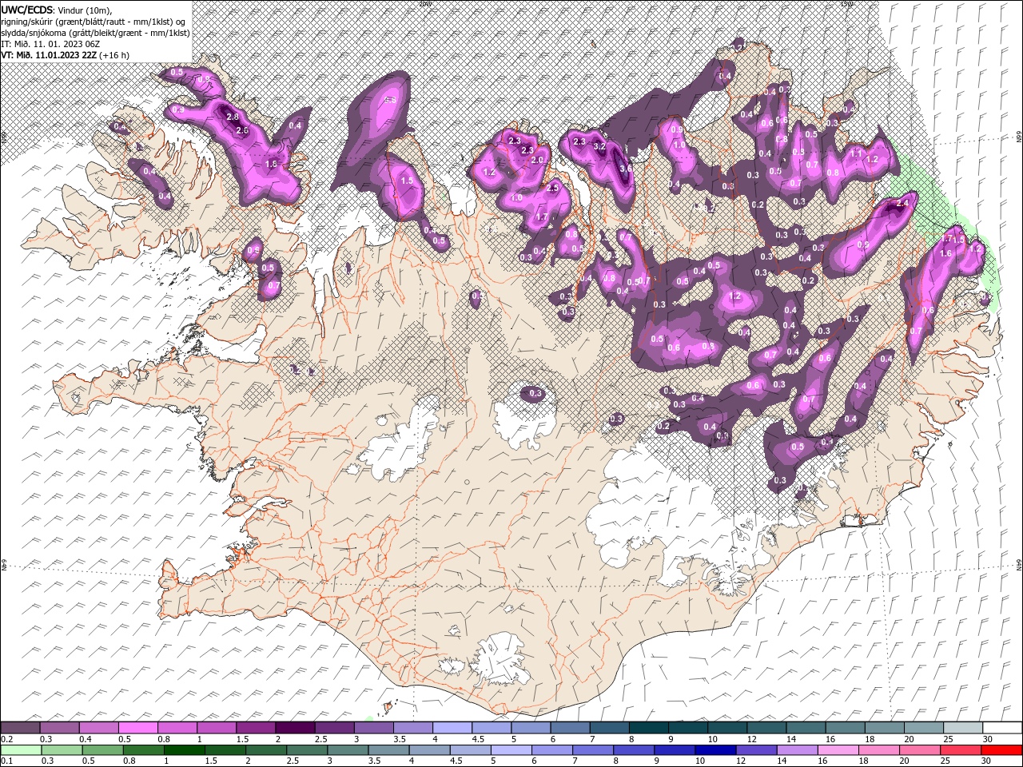Select bright red swatch after 30, lower scale
The image size is (1023, 767).
click(1001, 750)
